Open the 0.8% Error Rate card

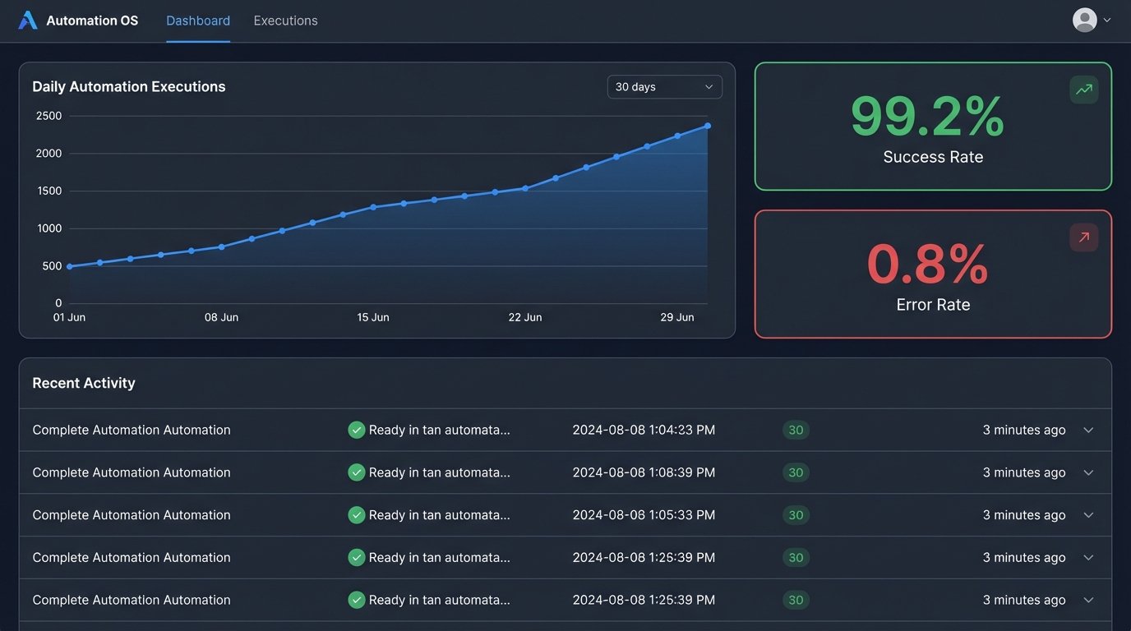[x=932, y=274]
